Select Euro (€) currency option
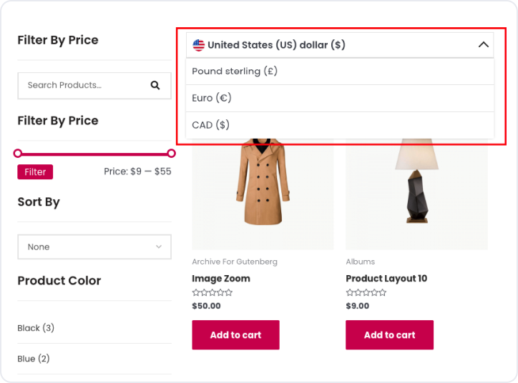This screenshot has height=383, width=518. click(212, 98)
